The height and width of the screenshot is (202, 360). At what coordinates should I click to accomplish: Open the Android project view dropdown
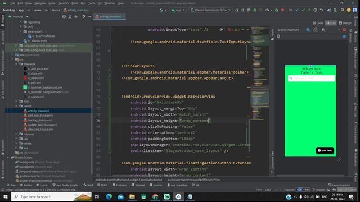[x=18, y=16]
